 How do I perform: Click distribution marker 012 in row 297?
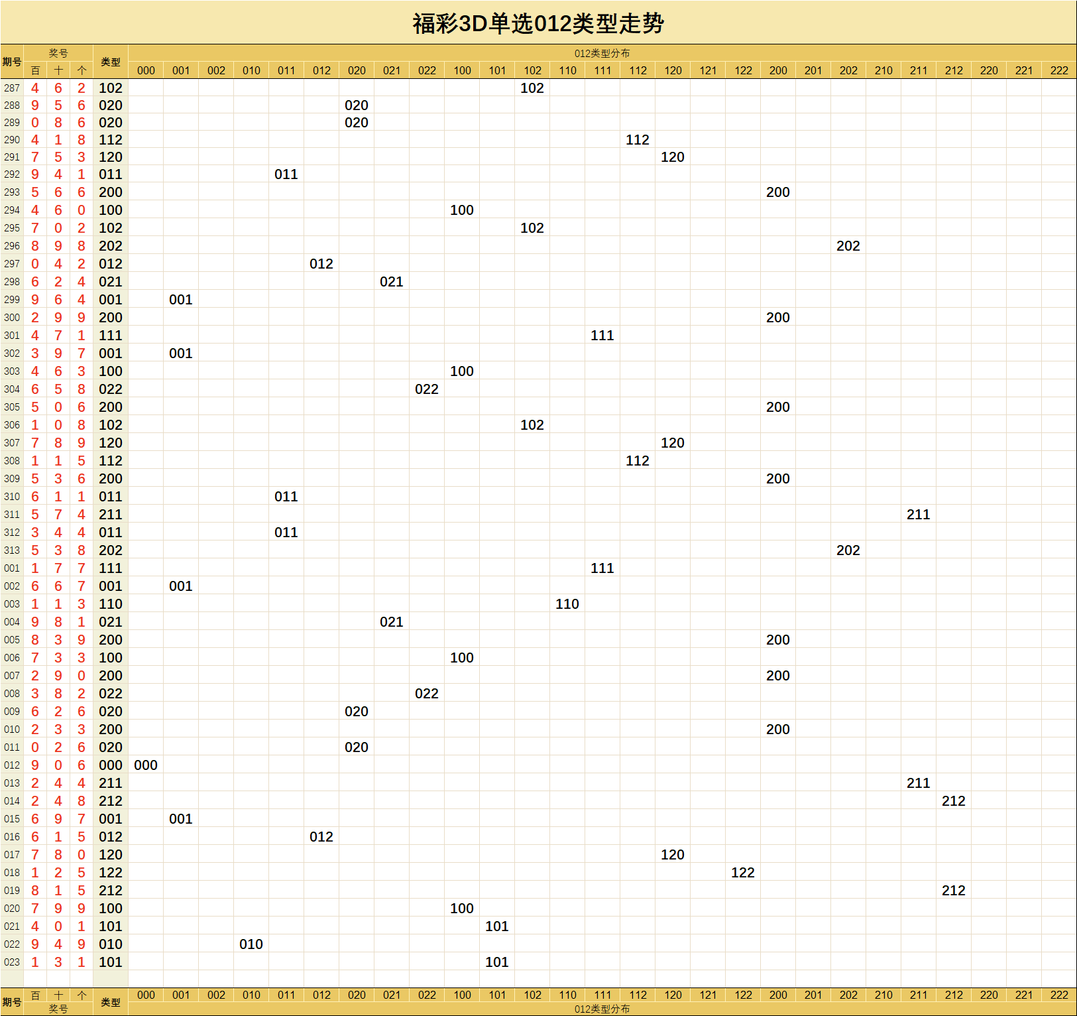(x=321, y=263)
